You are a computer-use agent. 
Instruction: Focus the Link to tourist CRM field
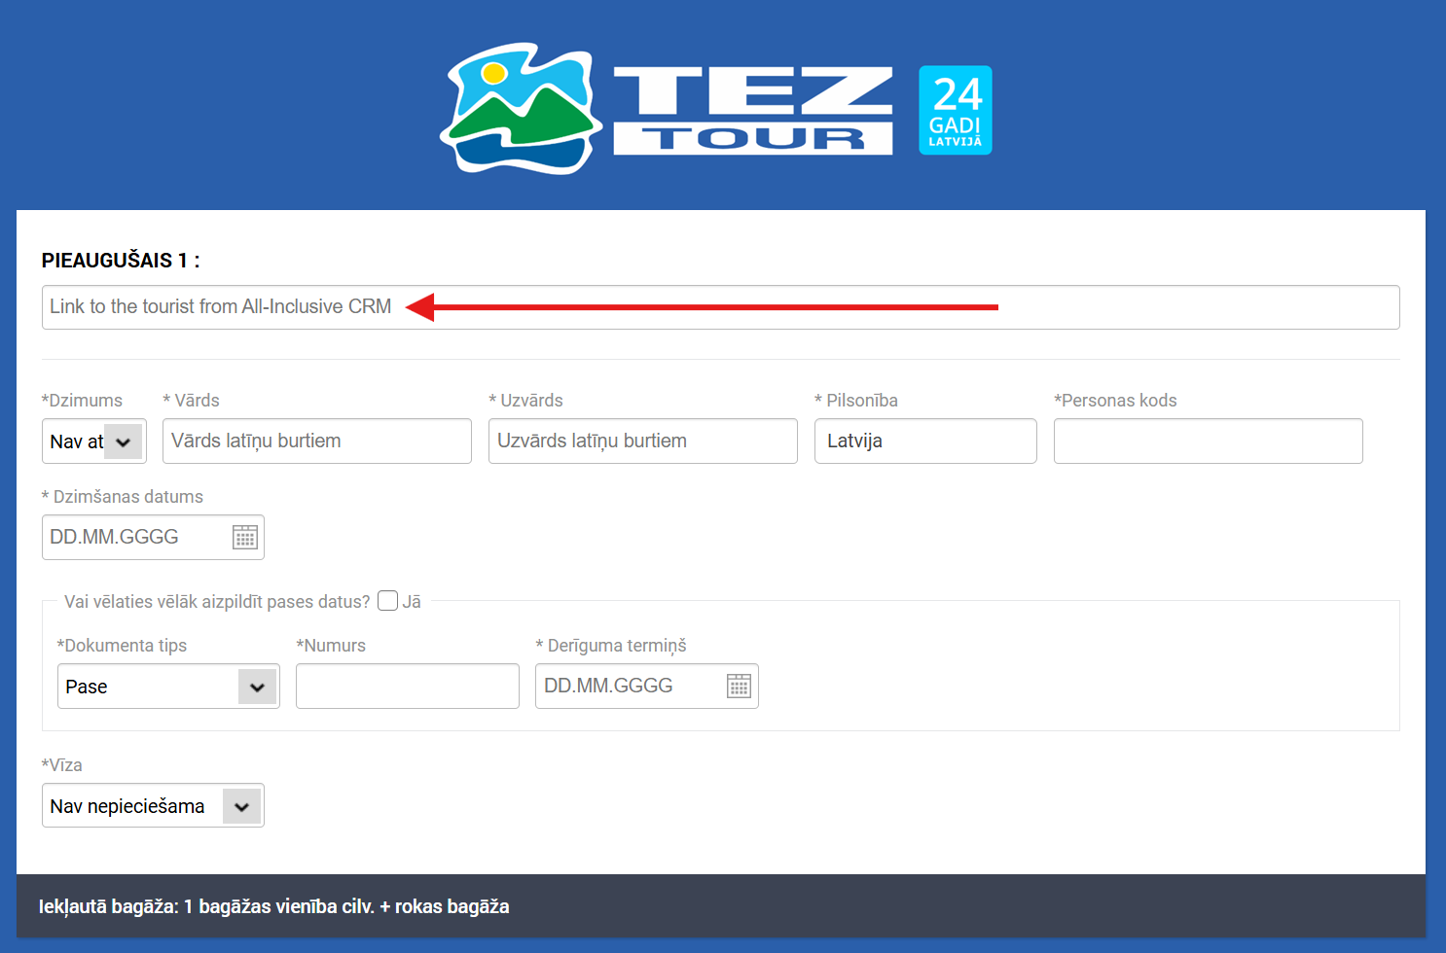click(720, 307)
